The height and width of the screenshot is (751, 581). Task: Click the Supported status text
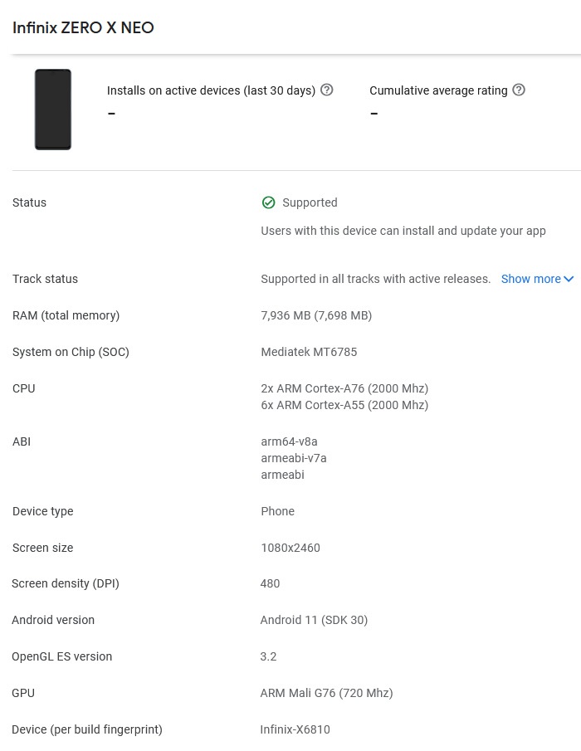pyautogui.click(x=310, y=202)
